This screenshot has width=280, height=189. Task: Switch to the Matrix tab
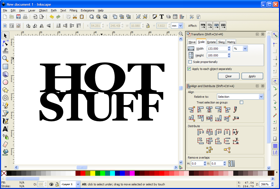pos(231,42)
